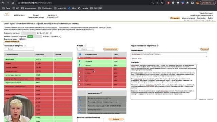Open the magnifier zoom icon in address bar
Screen dimensions: 217x122
[x=153, y=3]
